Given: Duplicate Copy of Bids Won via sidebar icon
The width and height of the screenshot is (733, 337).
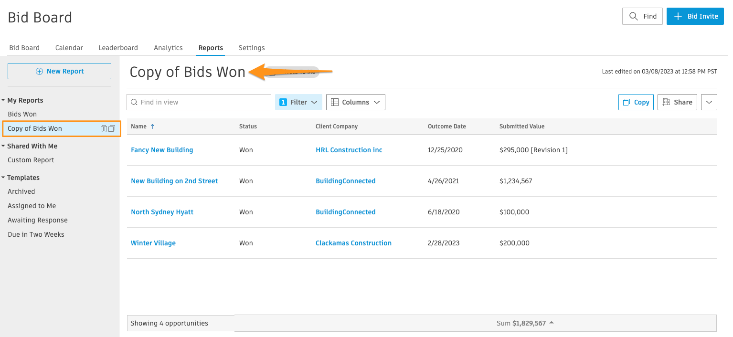Looking at the screenshot, I should (112, 128).
